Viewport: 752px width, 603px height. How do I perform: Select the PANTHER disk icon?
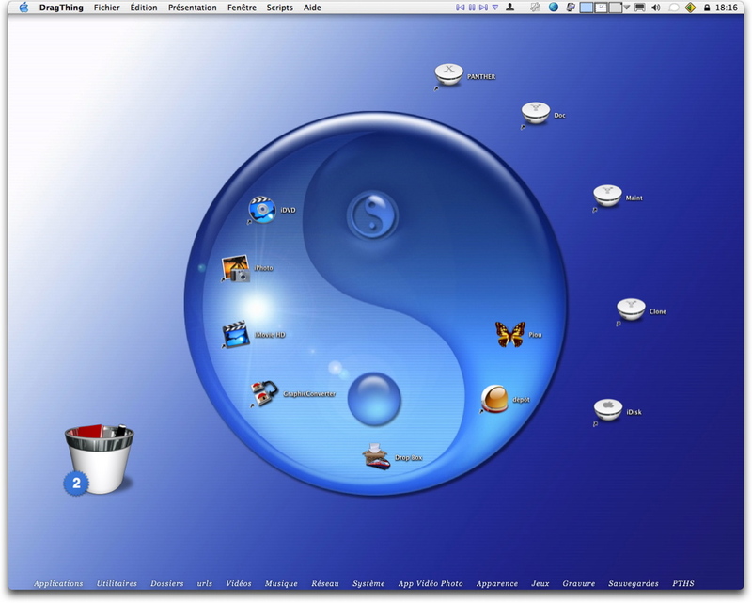pos(449,75)
